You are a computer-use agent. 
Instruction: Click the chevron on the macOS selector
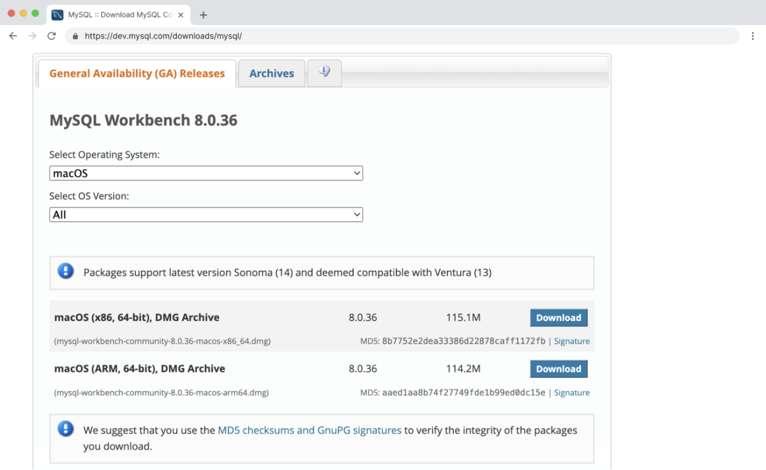[x=356, y=173]
